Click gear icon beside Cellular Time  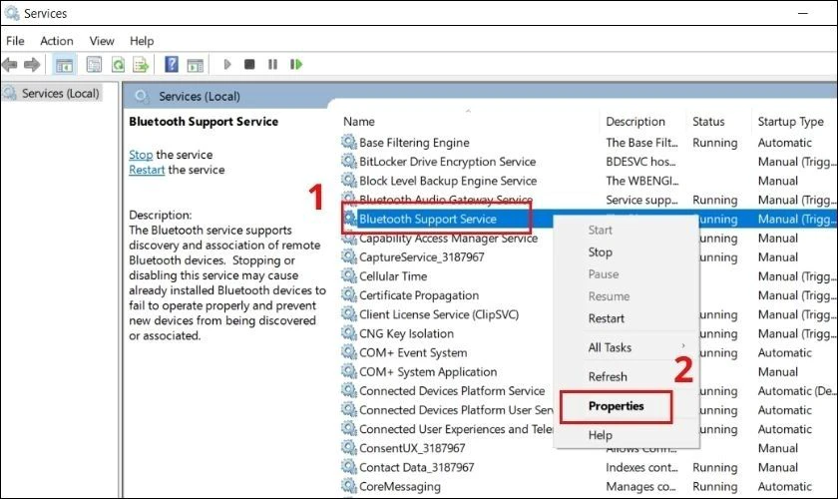click(349, 276)
